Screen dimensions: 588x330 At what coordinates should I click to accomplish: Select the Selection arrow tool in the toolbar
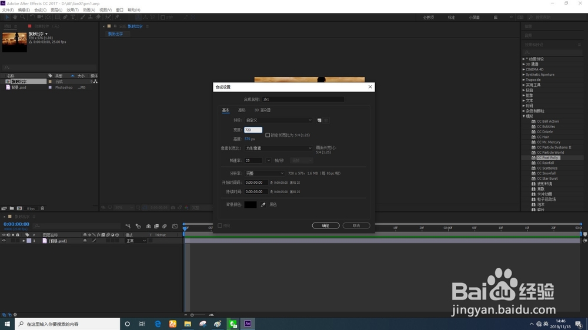[7, 17]
